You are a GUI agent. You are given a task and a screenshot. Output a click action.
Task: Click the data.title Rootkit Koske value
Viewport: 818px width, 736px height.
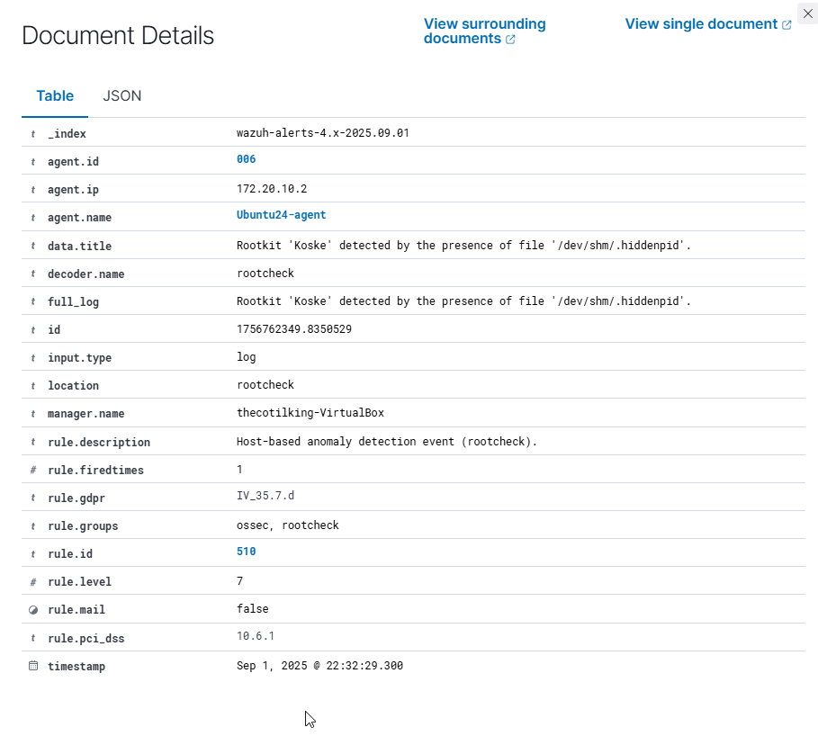click(x=463, y=245)
